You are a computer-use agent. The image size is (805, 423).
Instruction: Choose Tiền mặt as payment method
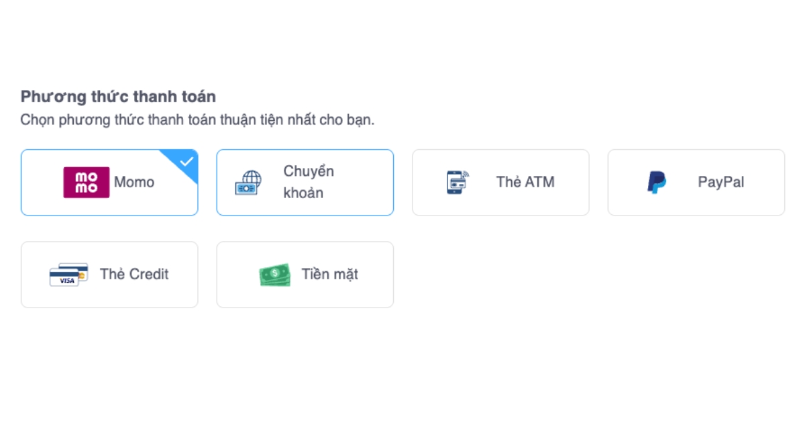305,274
